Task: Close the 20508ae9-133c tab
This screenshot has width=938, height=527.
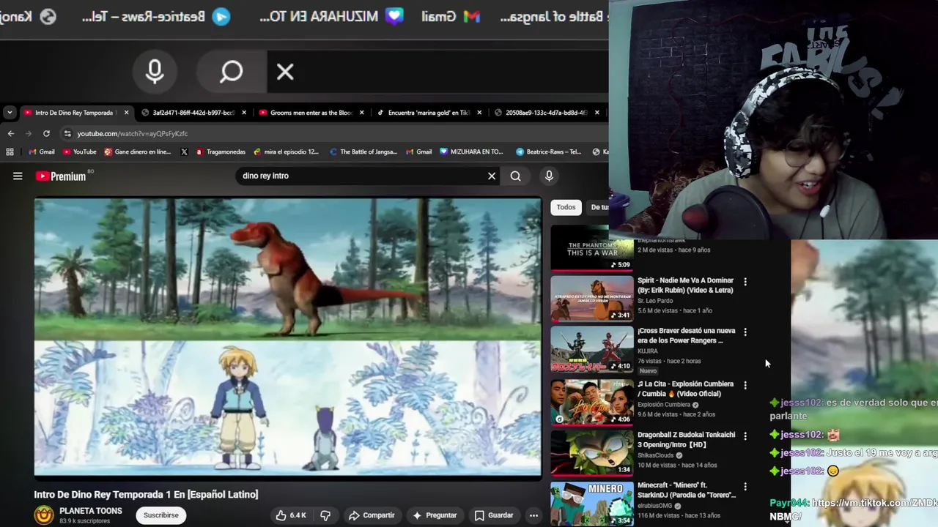Action: point(597,113)
